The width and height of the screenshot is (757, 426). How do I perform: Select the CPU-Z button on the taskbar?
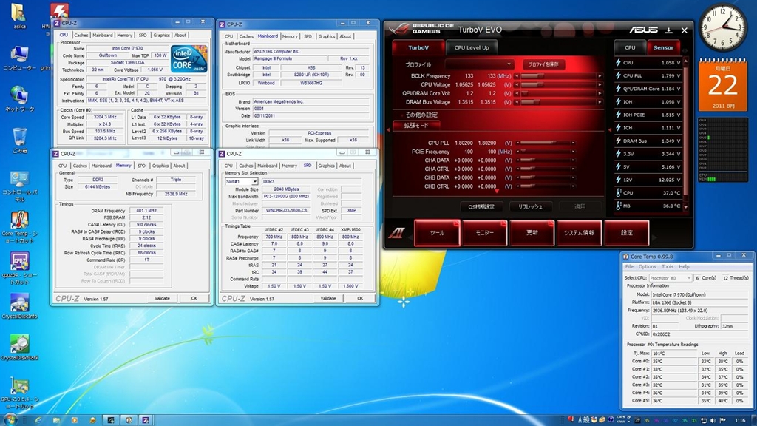coord(146,420)
